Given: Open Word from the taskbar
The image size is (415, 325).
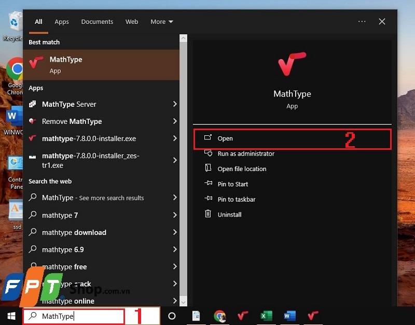Looking at the screenshot, I should (x=289, y=316).
